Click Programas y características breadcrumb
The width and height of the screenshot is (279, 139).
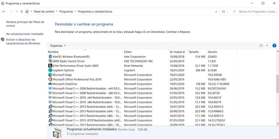[x=95, y=11]
